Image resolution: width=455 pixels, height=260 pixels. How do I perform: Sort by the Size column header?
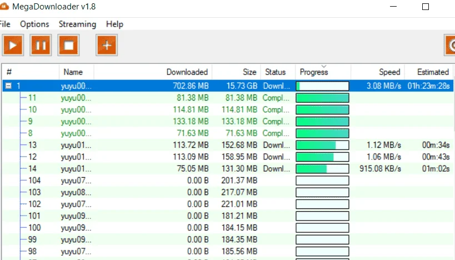click(x=236, y=72)
